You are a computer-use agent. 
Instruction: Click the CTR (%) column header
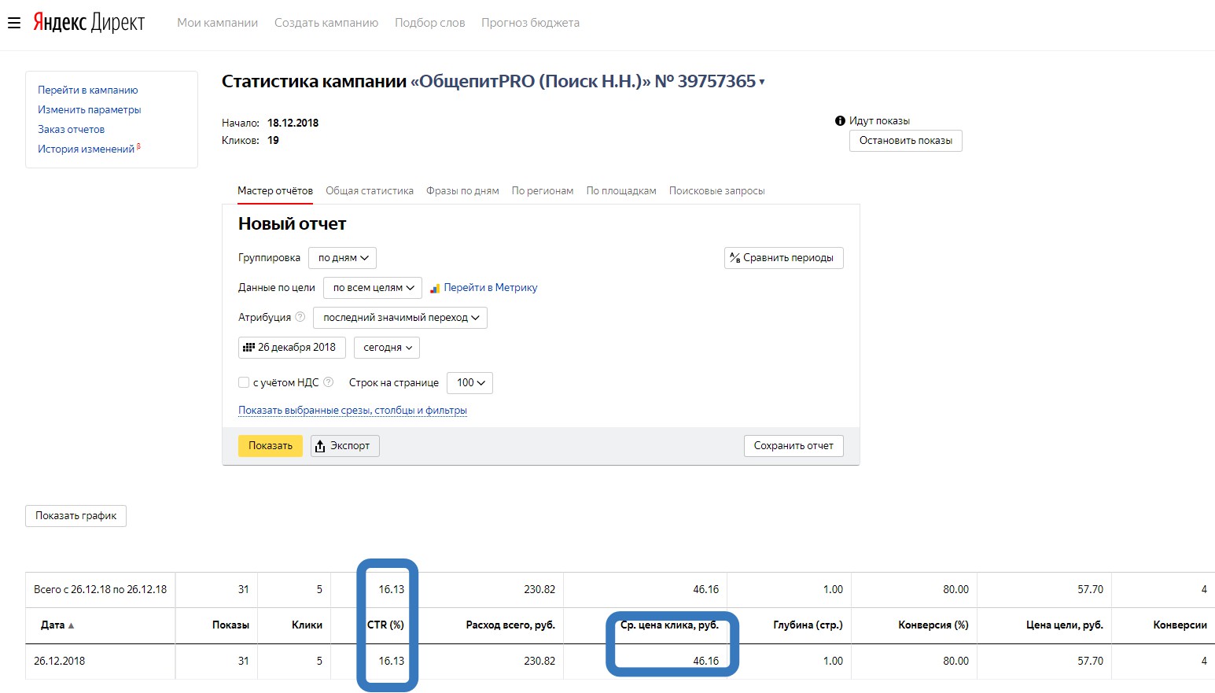coord(385,625)
